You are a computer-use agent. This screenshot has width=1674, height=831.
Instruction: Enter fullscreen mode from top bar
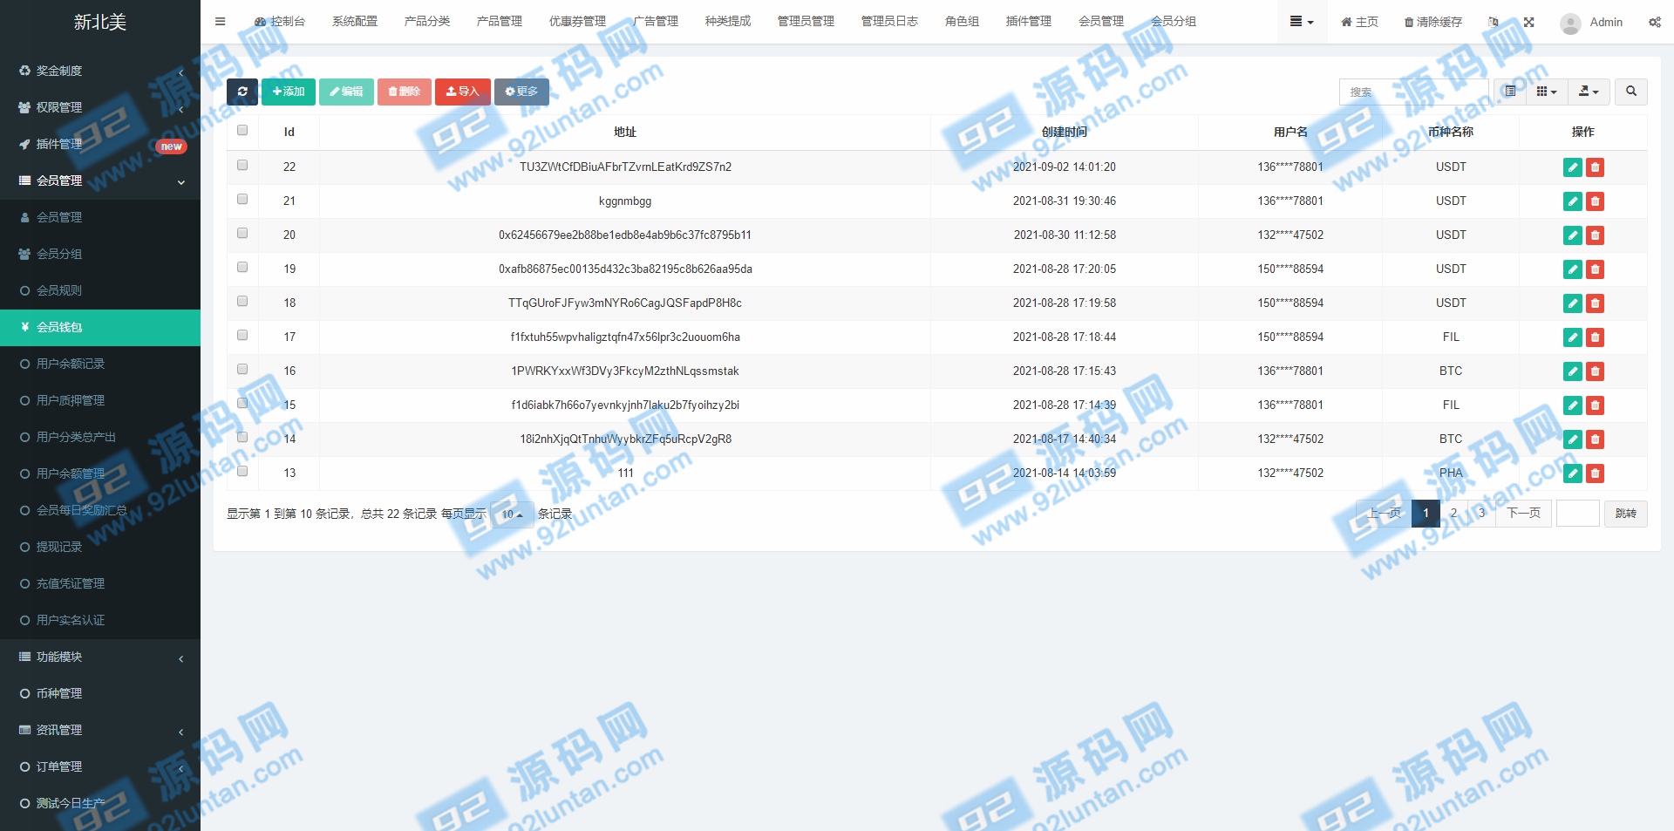[x=1528, y=22]
